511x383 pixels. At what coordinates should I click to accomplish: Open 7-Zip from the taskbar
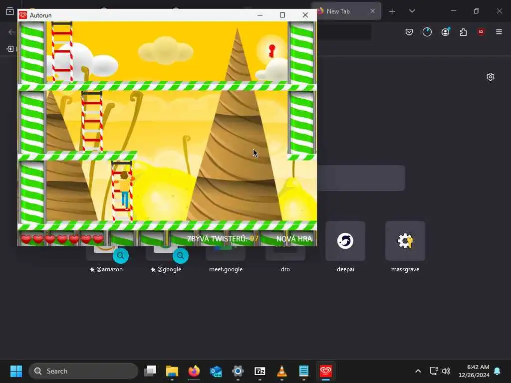pos(259,371)
